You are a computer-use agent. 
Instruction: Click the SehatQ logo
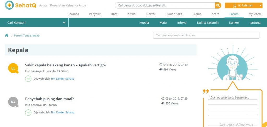click(x=21, y=5)
